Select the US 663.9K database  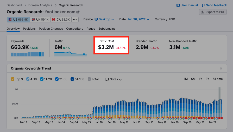click(18, 20)
